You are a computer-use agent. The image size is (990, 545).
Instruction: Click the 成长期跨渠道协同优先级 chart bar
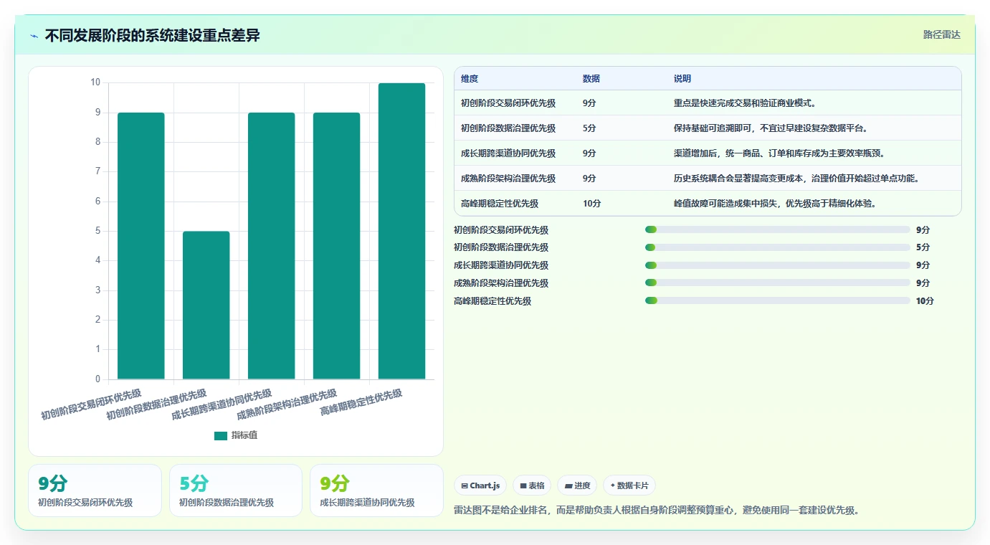(272, 246)
